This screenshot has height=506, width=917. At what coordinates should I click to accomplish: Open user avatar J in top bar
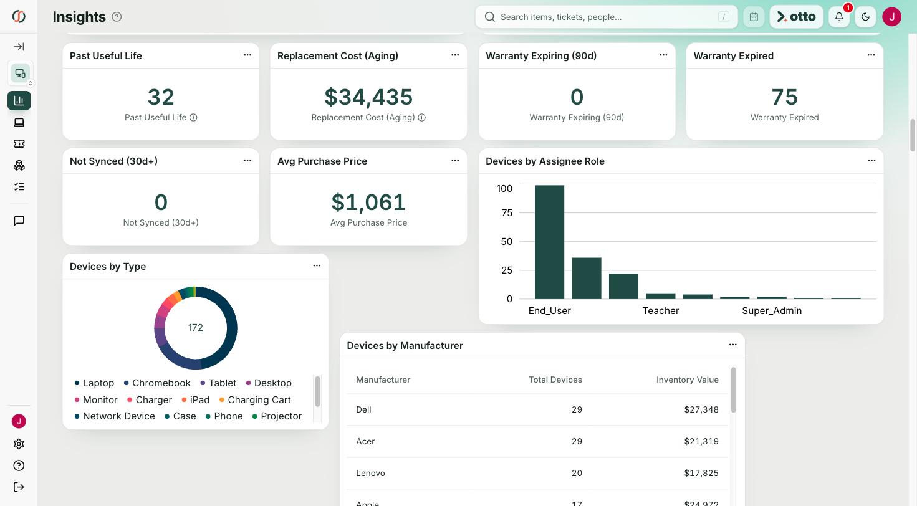coord(892,17)
